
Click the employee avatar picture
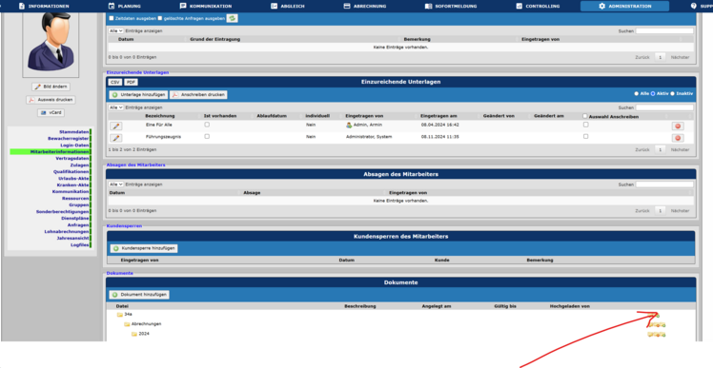51,43
